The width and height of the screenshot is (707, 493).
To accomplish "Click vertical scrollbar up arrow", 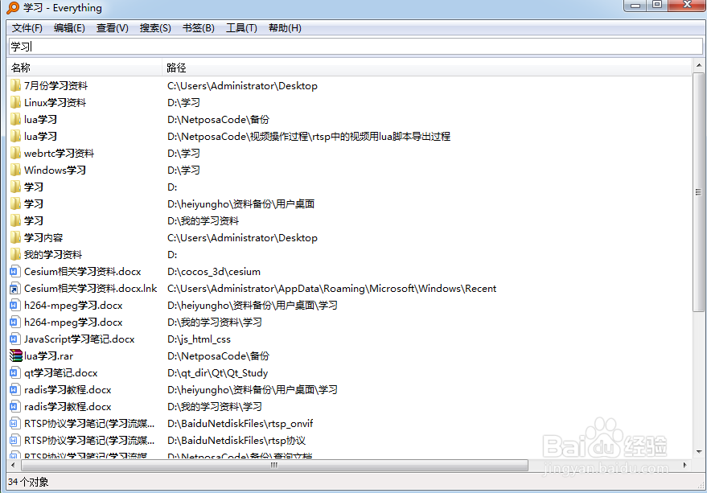I will 698,65.
